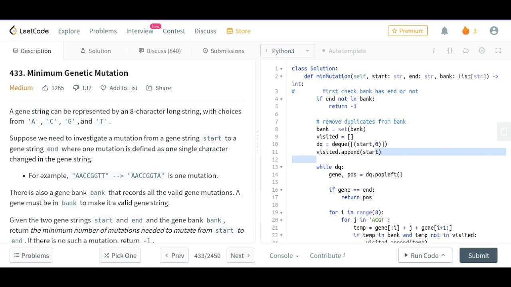Screen dimensions: 511x287
Task: Go to Explore in the navbar
Action: pos(69,31)
